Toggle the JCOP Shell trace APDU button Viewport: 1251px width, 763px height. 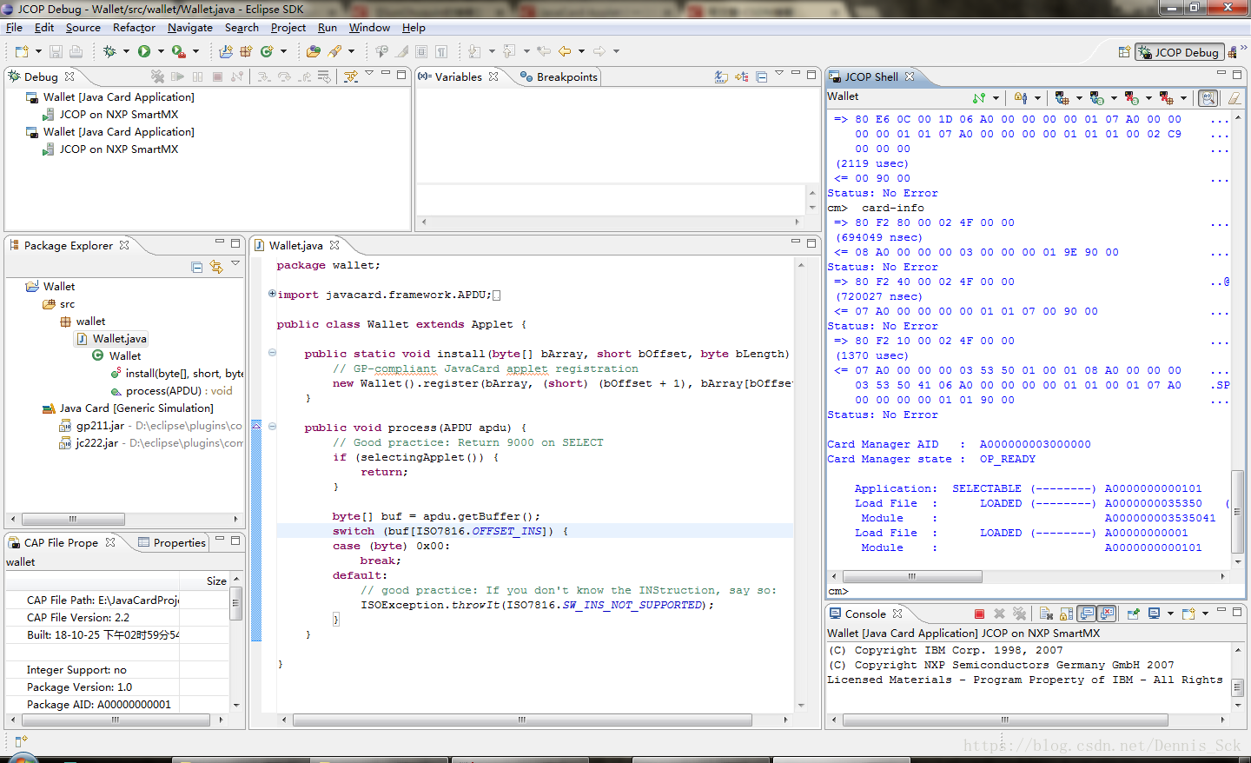pyautogui.click(x=1208, y=98)
